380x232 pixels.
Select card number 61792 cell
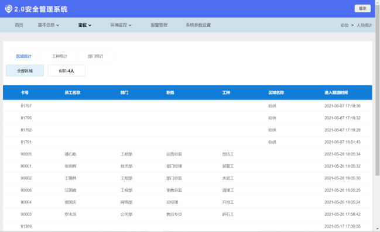pos(26,130)
